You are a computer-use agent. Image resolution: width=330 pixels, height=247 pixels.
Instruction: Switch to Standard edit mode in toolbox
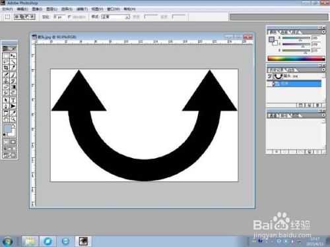[x=6, y=142]
